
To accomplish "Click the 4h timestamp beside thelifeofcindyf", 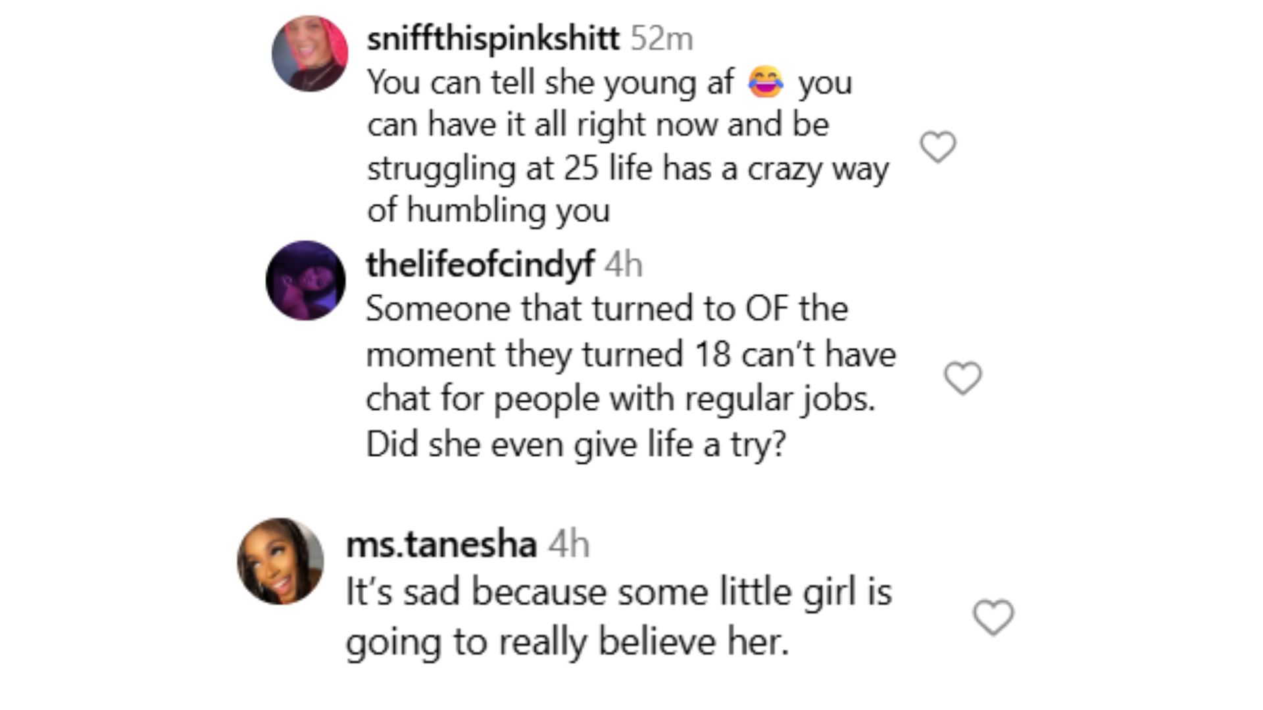I will tap(623, 265).
